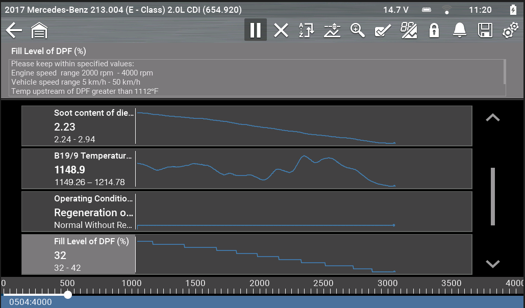Save the data with floppy disk icon
Viewport: 525px width, 308px height.
click(x=485, y=31)
